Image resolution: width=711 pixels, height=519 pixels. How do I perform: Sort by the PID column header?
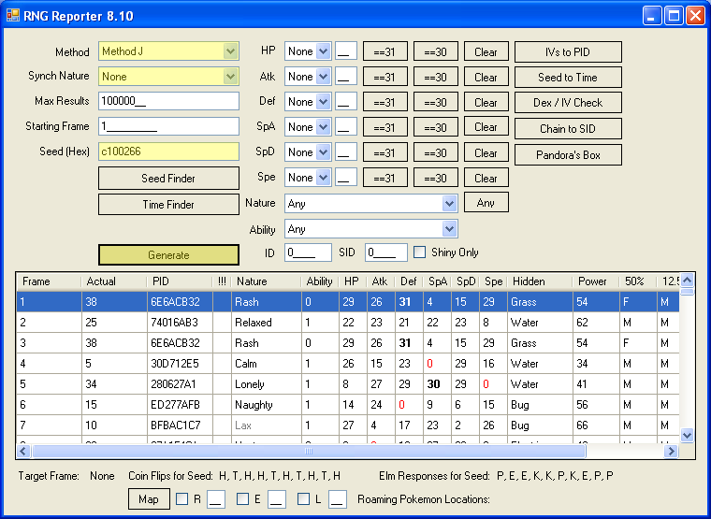tap(178, 281)
